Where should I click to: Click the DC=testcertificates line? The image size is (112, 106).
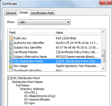coord(37,99)
